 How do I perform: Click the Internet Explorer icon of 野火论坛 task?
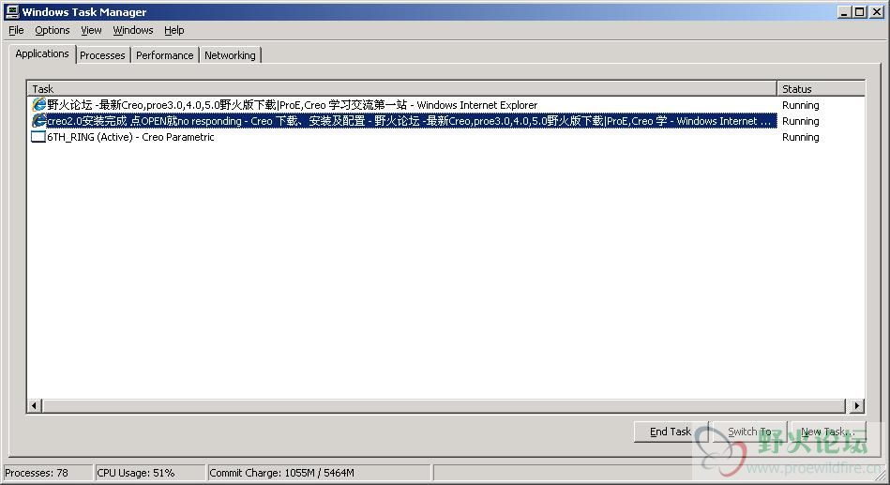point(38,104)
